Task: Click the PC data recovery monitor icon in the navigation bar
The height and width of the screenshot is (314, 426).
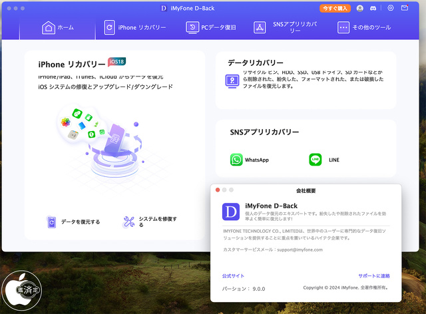Action: point(192,27)
